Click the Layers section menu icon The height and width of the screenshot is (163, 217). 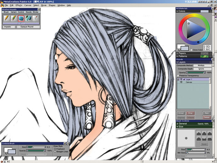tap(211, 62)
